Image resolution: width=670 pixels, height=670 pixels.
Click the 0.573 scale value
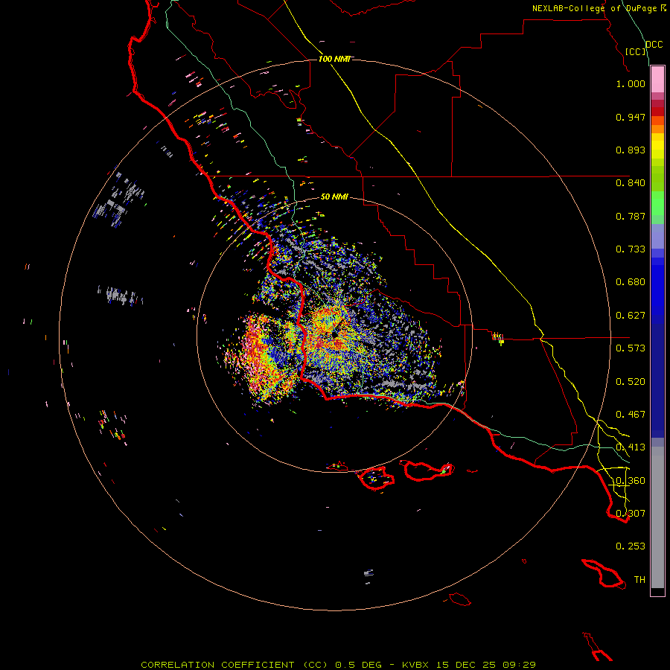[x=631, y=348]
